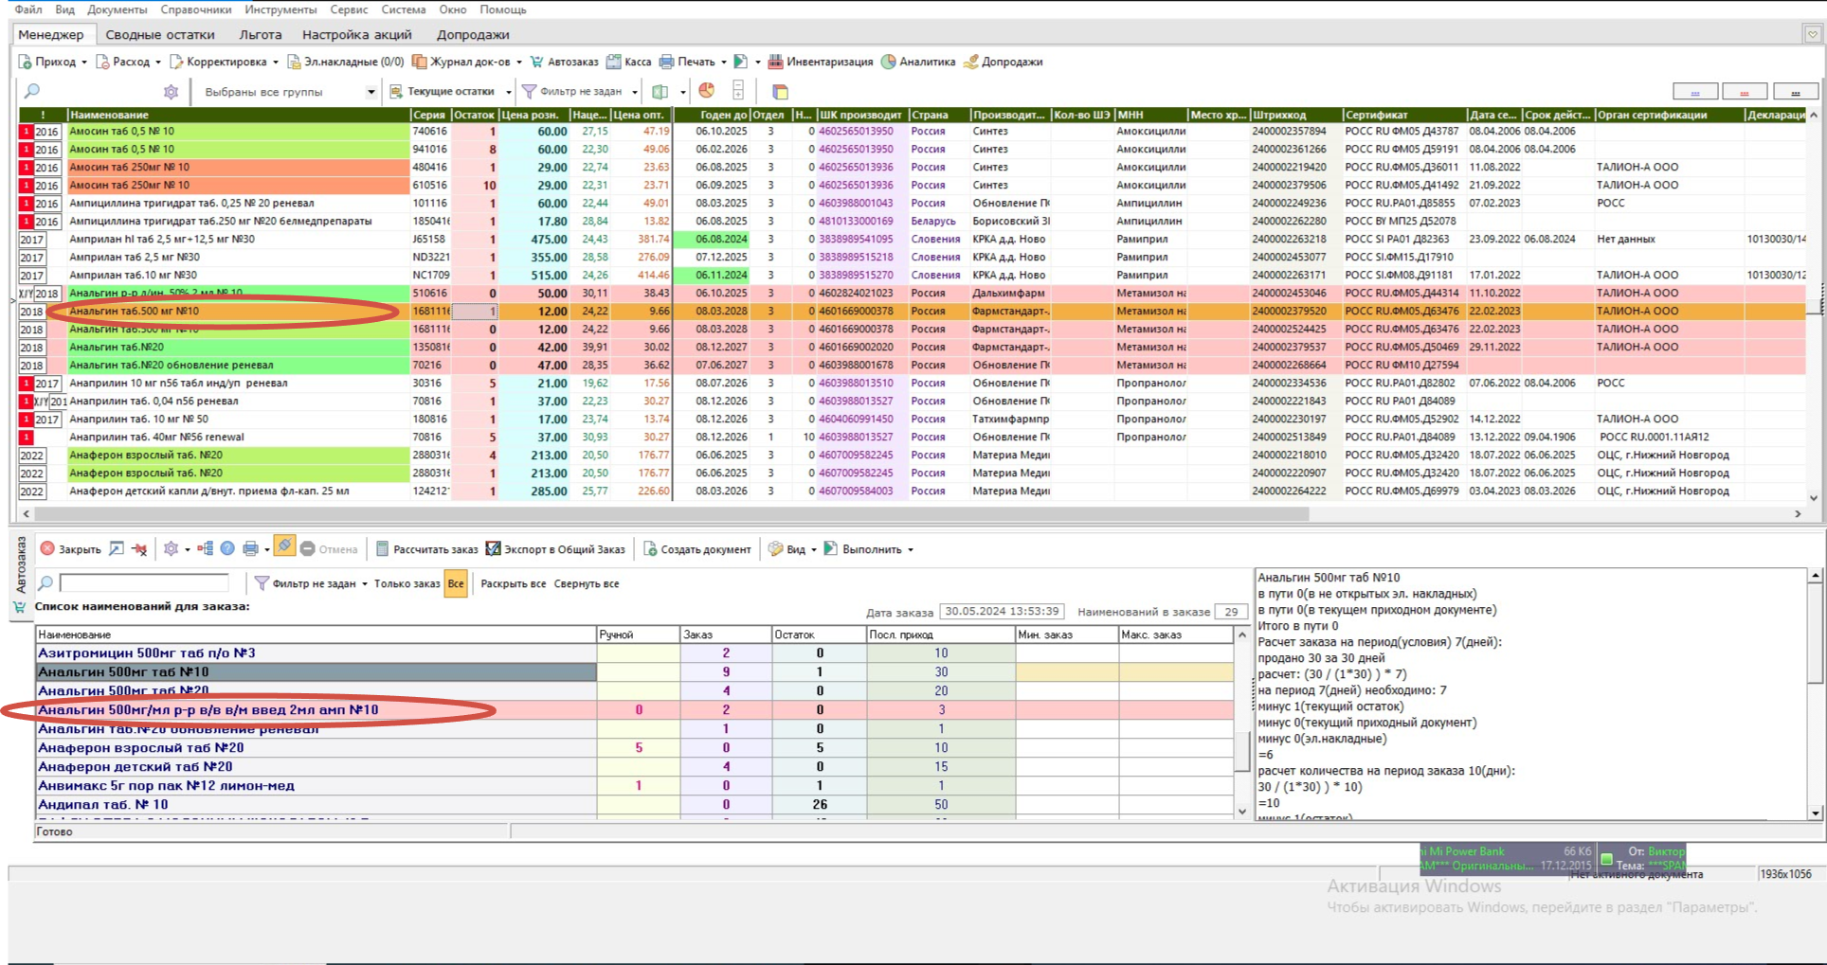Click the Рассчитать заказ calculator icon
The height and width of the screenshot is (965, 1827).
[x=382, y=548]
